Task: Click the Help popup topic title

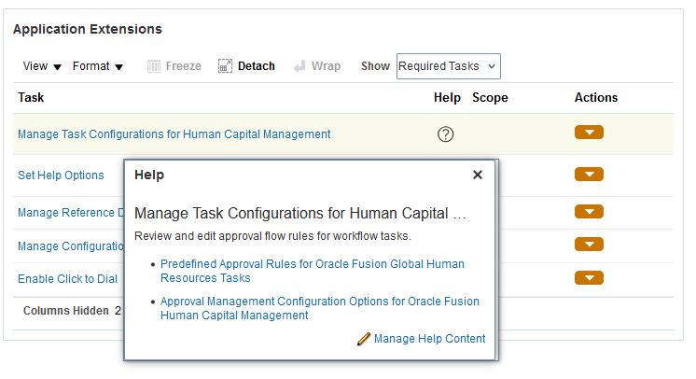Action: 300,213
